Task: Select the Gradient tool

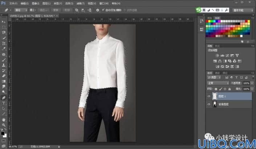Action: 4,81
